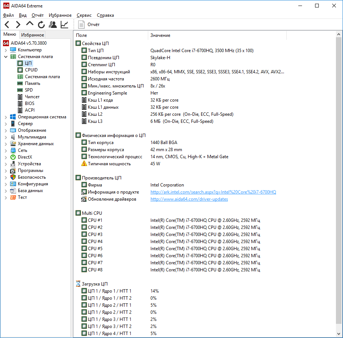Click the DirectX Xbox icon
Viewport: 343px width, 338px height.
13,157
